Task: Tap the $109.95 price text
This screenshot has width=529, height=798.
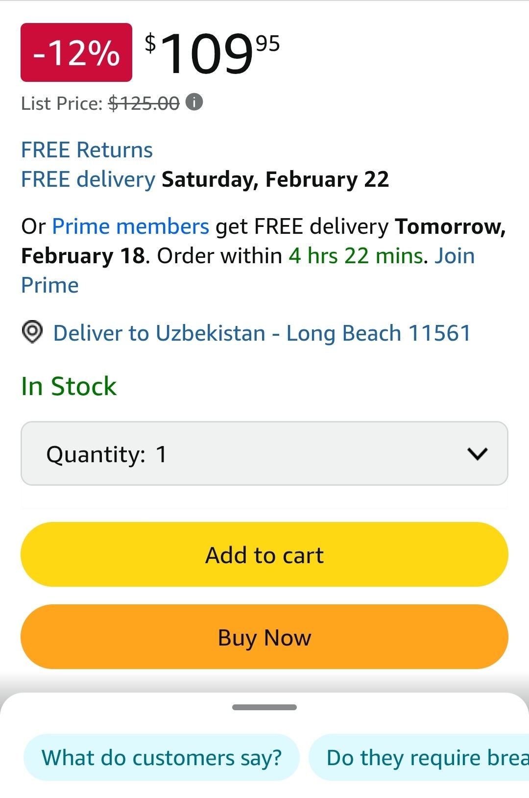Action: tap(212, 53)
